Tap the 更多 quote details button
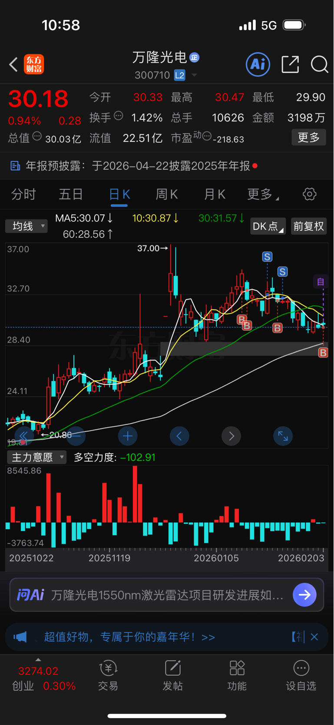 coord(309,138)
